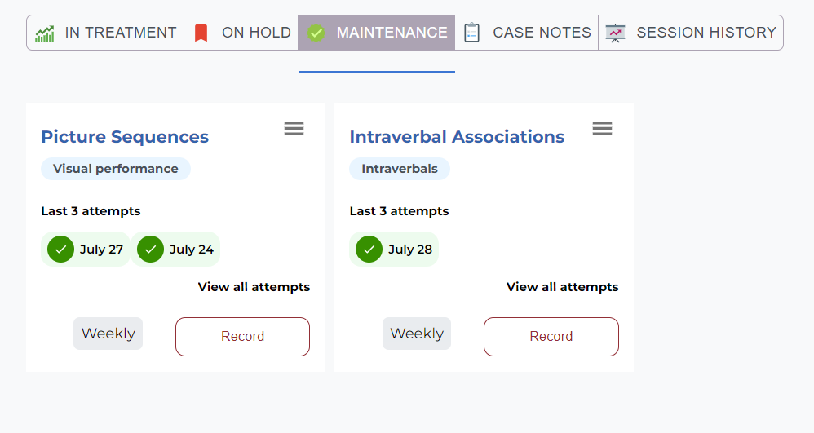This screenshot has width=814, height=433.
Task: Click the green check circle for July 28
Action: point(369,250)
